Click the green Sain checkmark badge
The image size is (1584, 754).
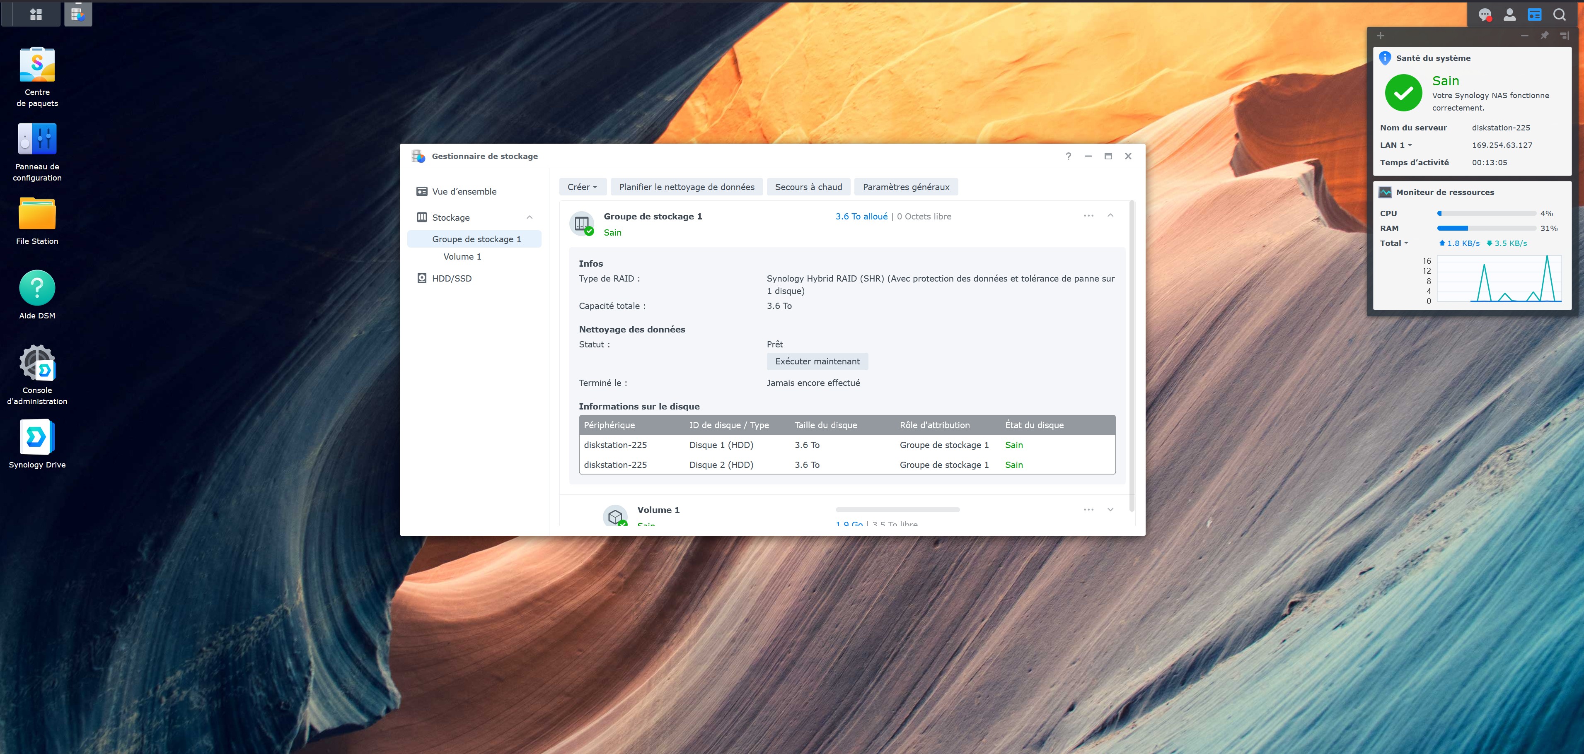(x=1403, y=93)
